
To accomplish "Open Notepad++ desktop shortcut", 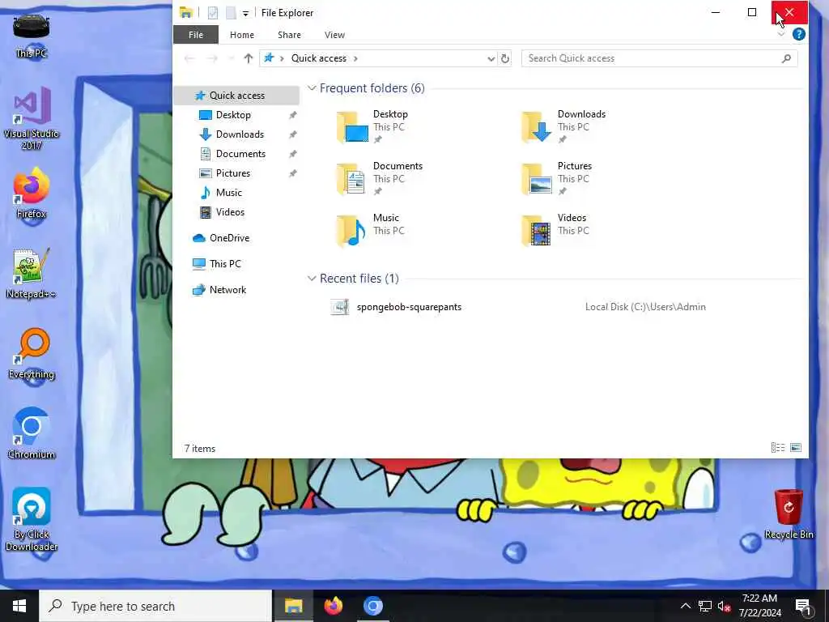I will coord(32,274).
